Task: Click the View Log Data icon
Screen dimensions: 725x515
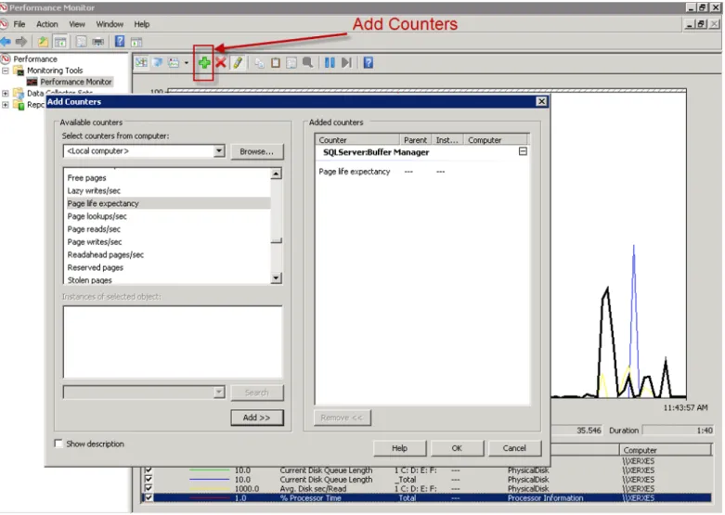Action: [158, 62]
